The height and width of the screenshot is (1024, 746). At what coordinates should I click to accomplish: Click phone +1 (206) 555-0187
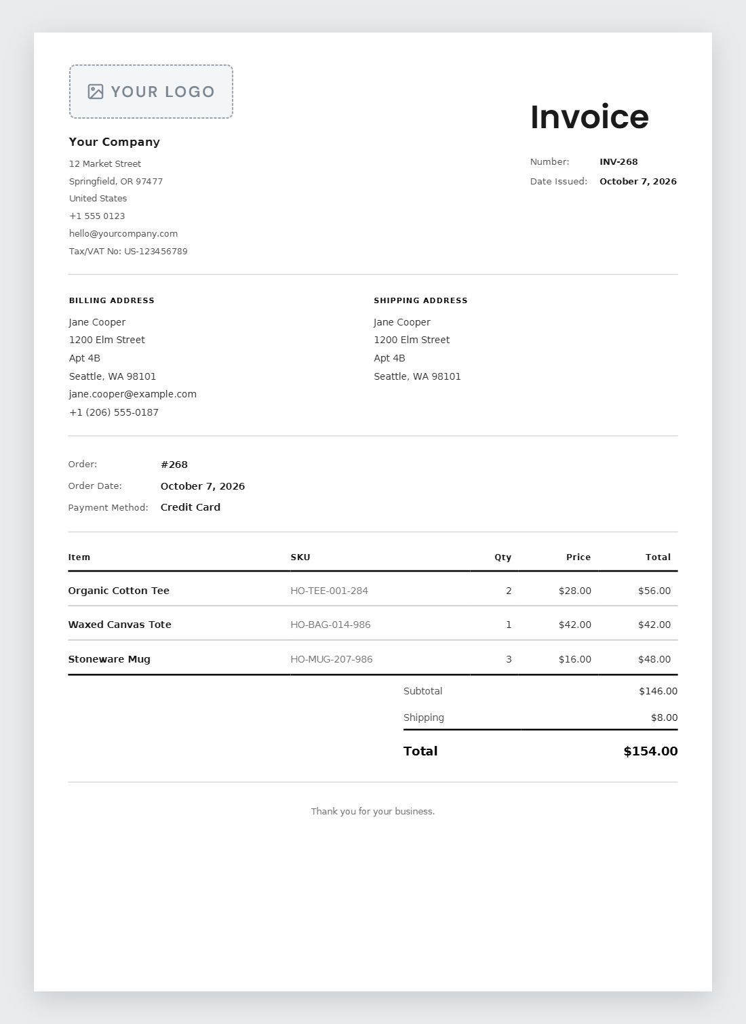pyautogui.click(x=114, y=412)
